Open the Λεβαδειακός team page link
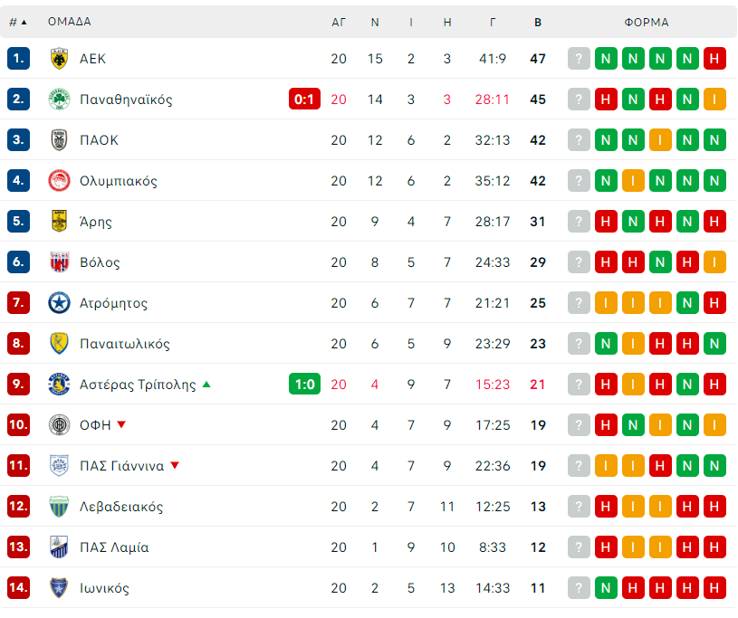The width and height of the screenshot is (738, 618). (121, 507)
